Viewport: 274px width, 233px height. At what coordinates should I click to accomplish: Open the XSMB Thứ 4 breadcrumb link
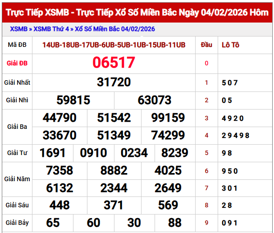pos(51,29)
